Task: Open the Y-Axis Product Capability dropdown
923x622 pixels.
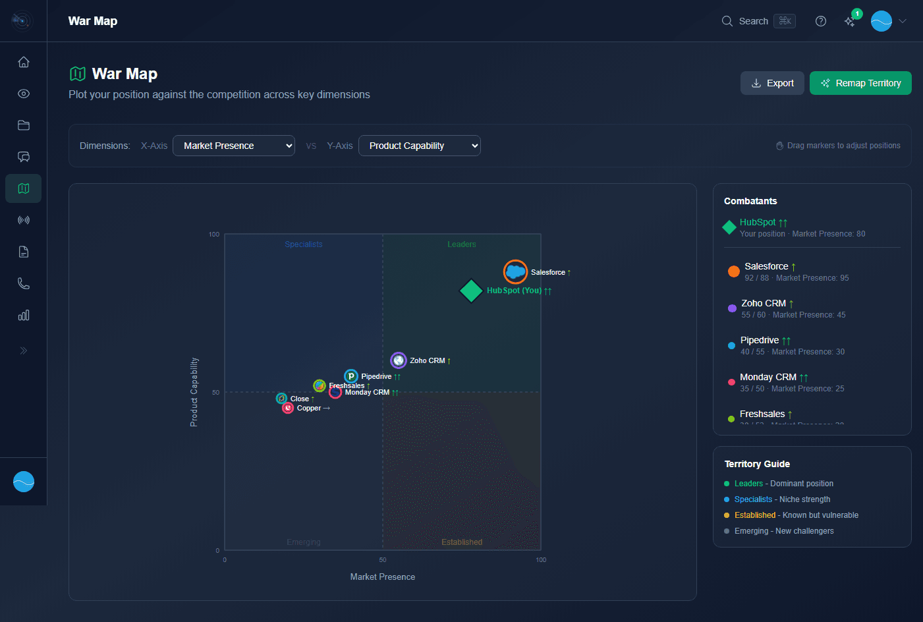Action: (x=419, y=146)
